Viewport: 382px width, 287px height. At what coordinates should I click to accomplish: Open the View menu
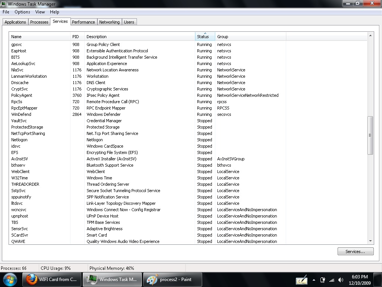(40, 12)
